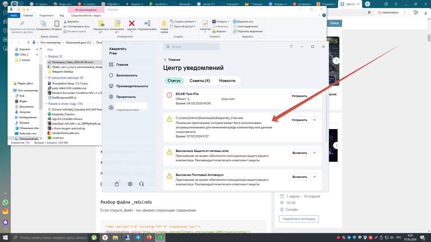
Task: Open new browser tab plus button
Action: click(367, 4)
